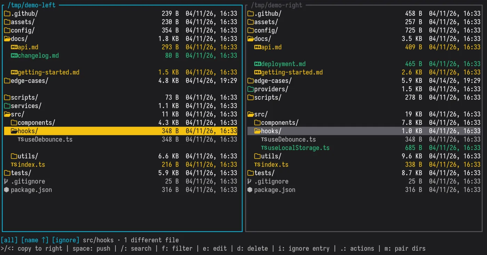Click the assets folder icon in demo-left
Image resolution: width=487 pixels, height=255 pixels.
[x=7, y=22]
